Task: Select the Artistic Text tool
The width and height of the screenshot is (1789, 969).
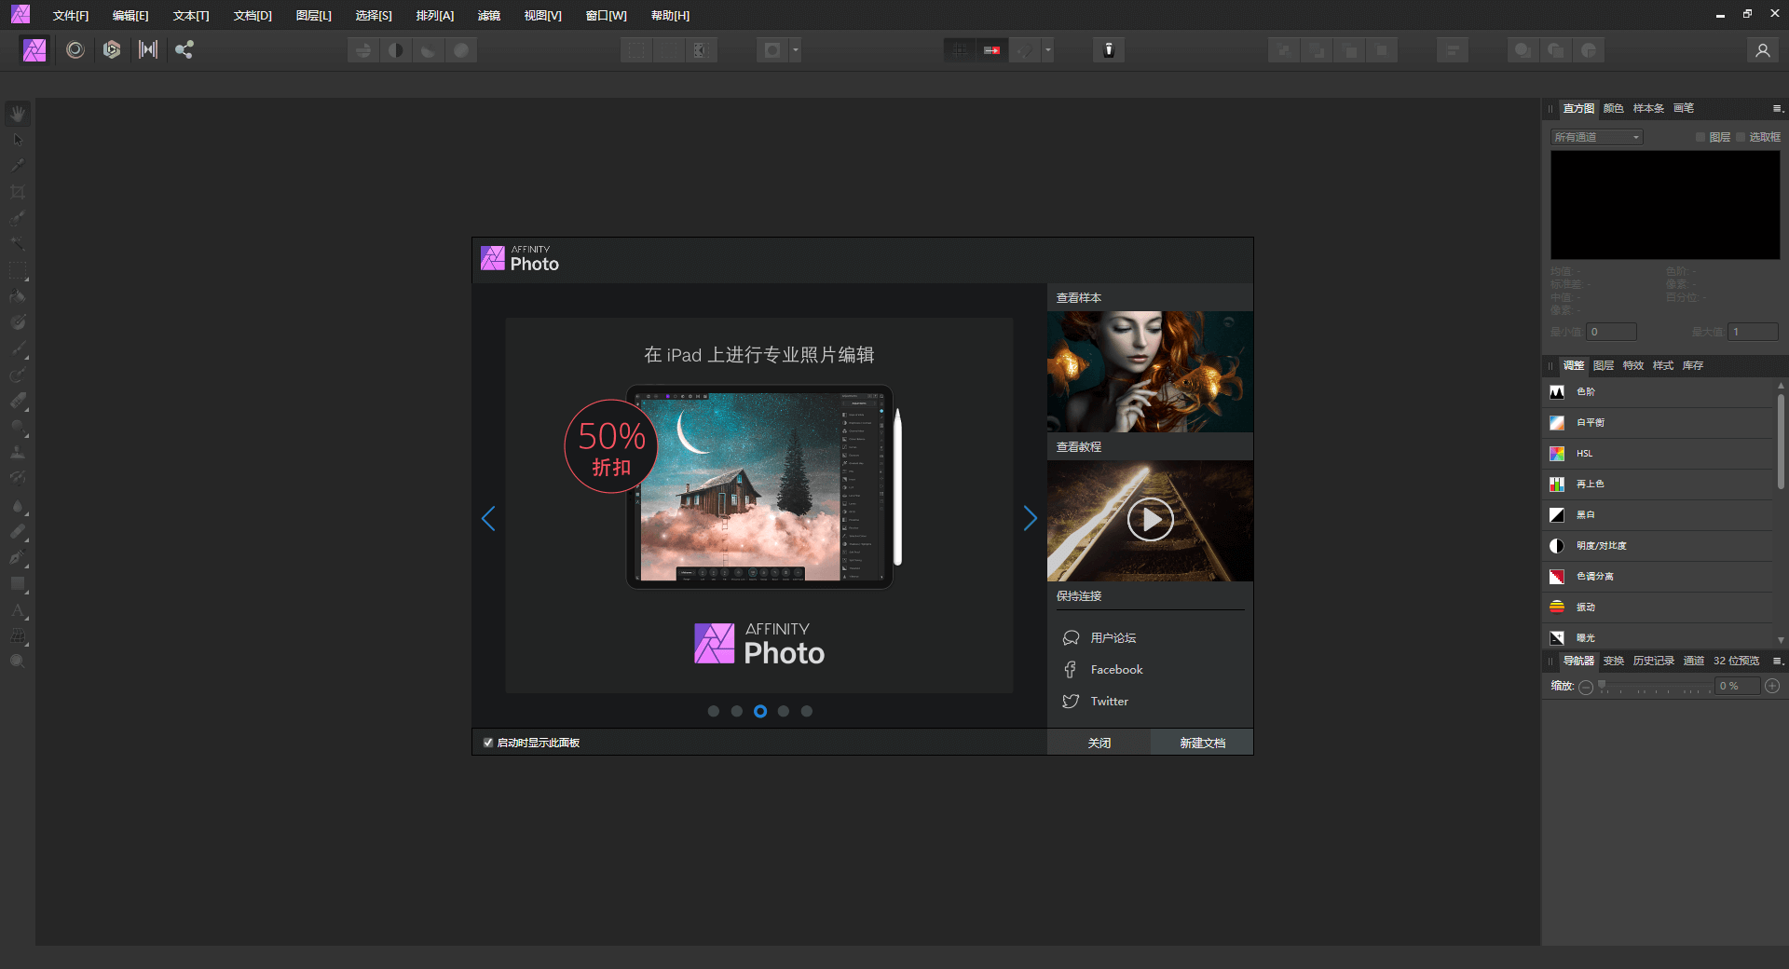Action: tap(18, 611)
